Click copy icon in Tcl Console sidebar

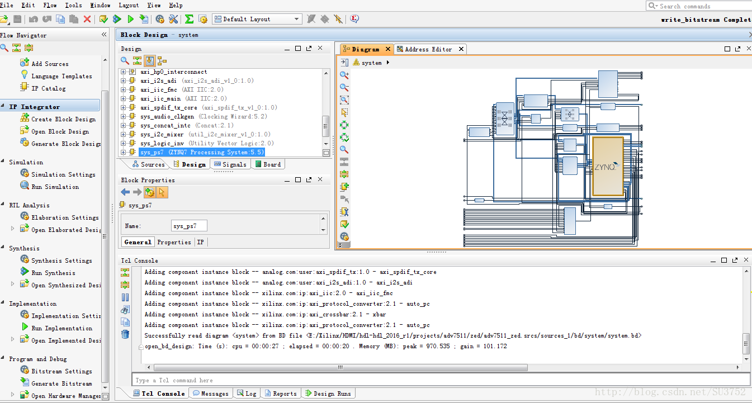[125, 322]
